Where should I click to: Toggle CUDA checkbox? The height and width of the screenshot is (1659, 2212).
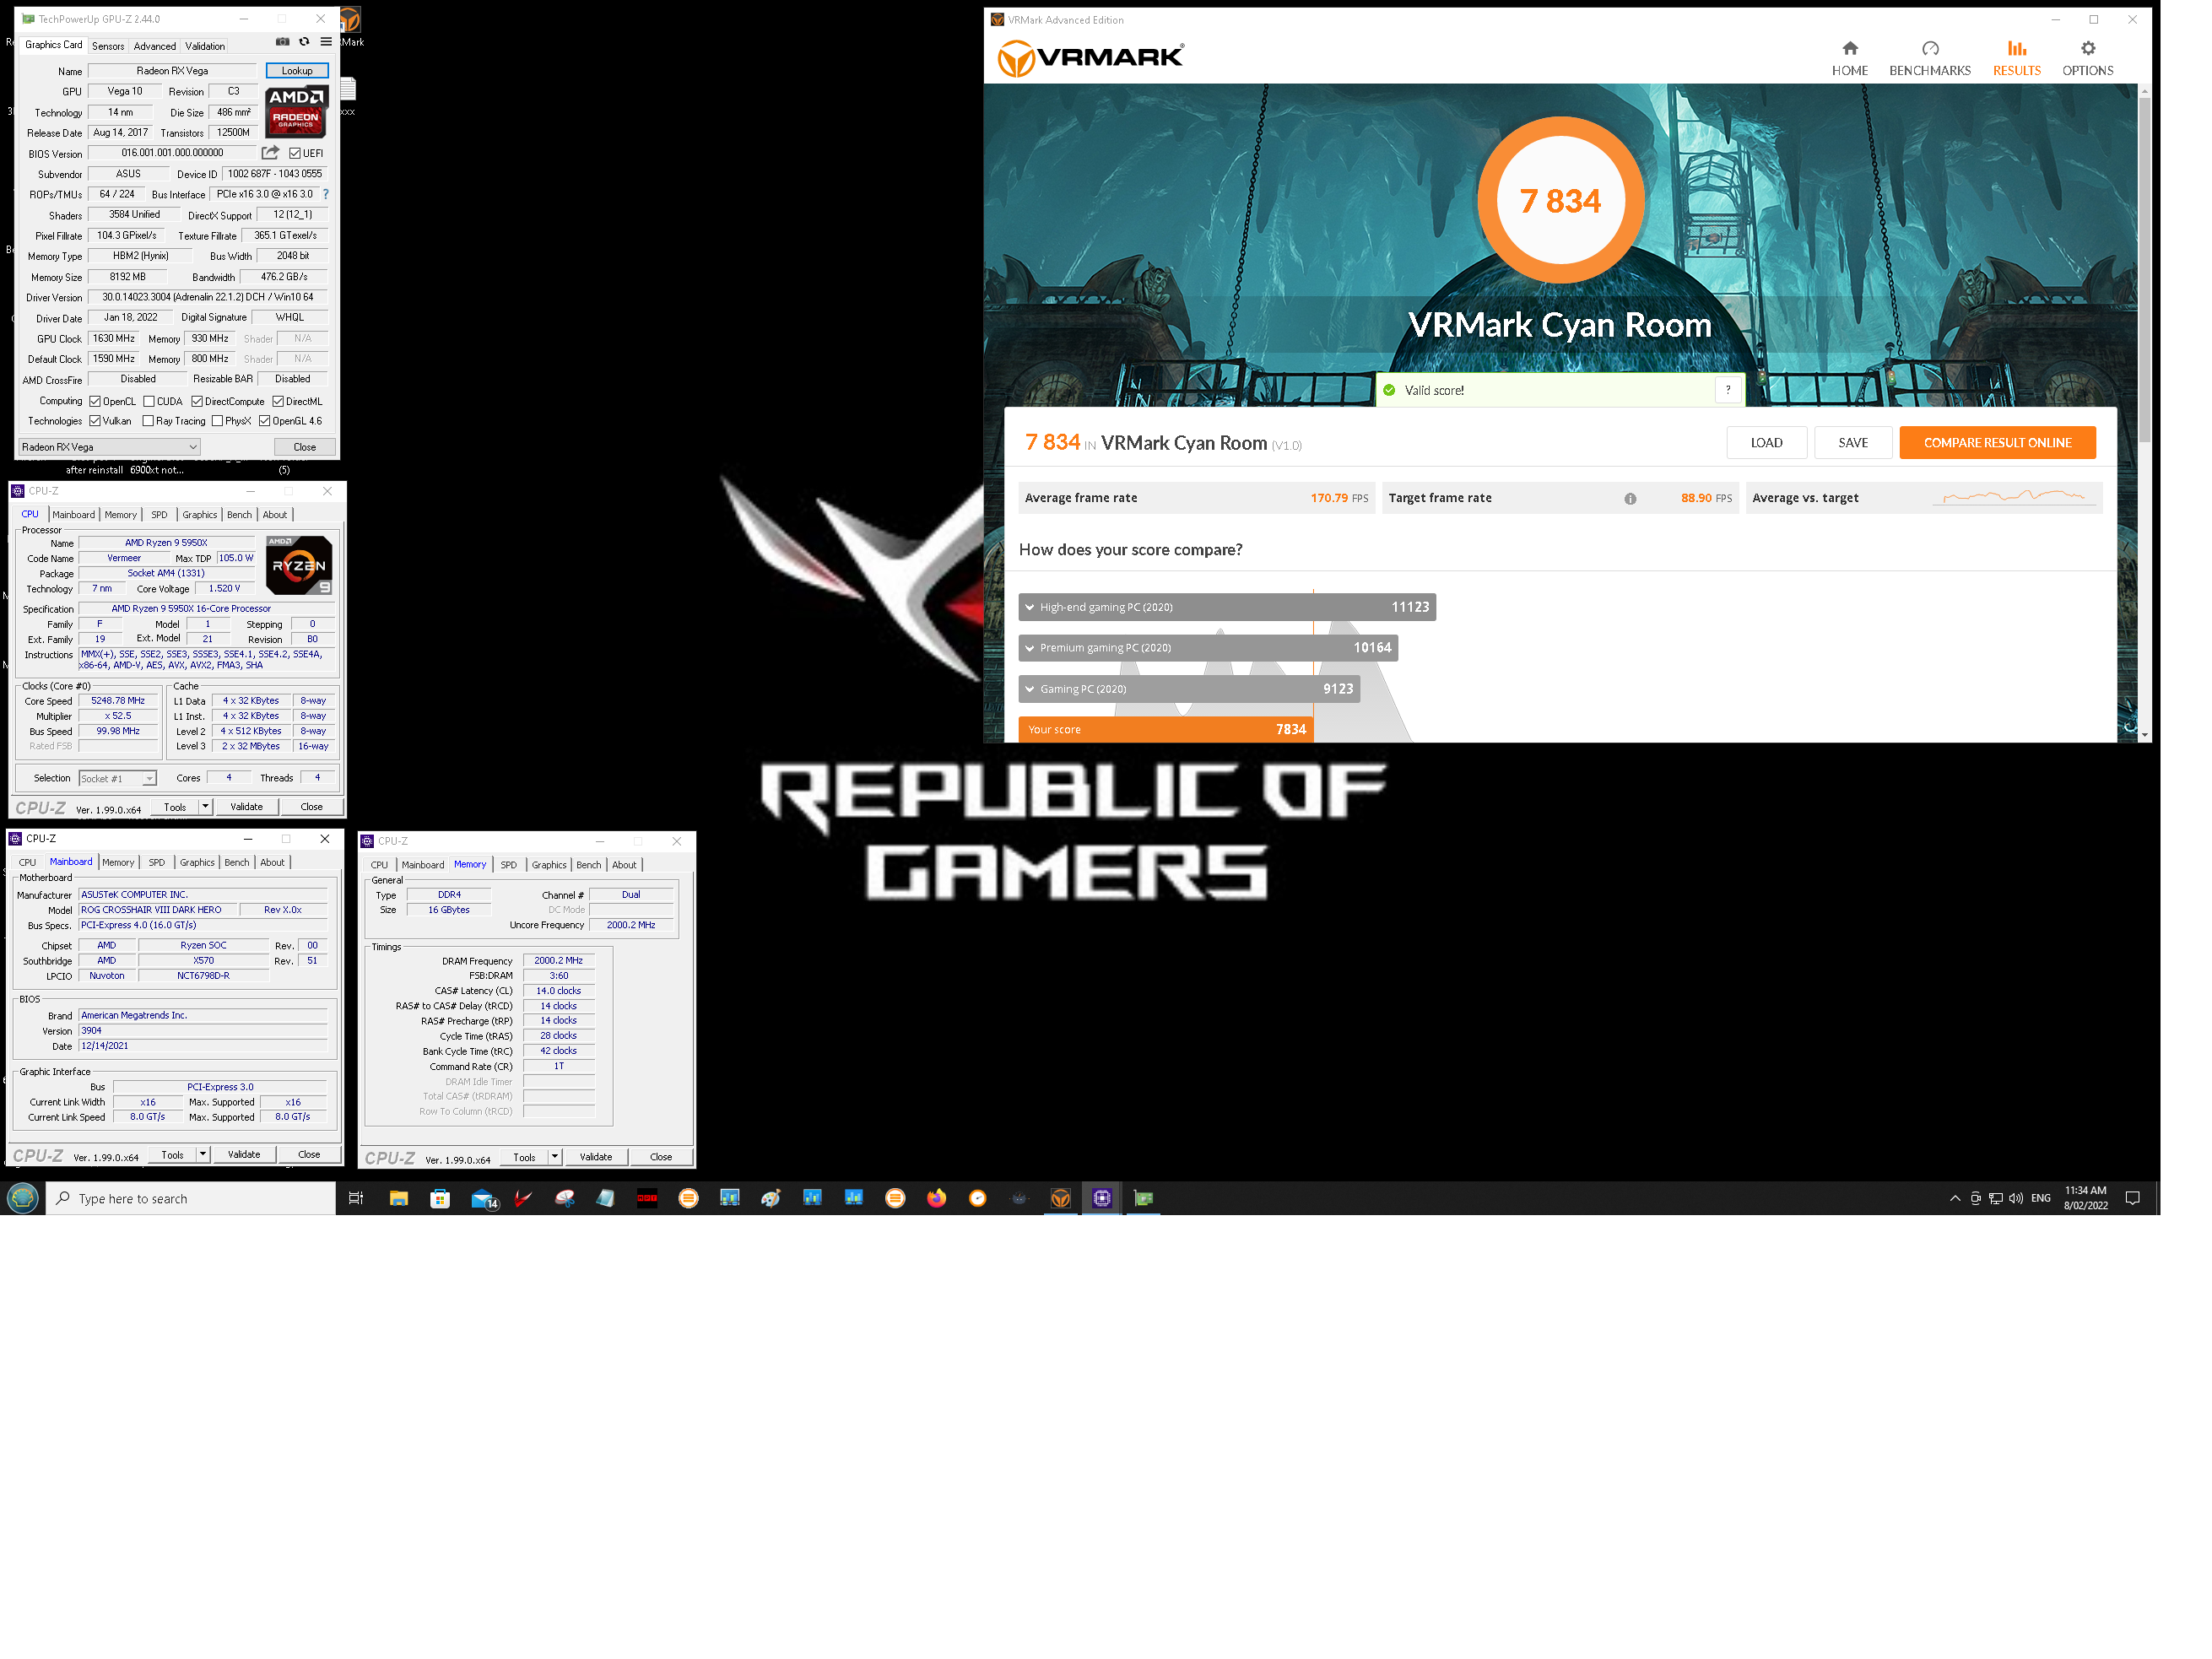[149, 401]
